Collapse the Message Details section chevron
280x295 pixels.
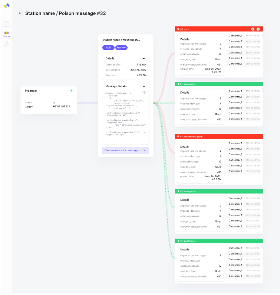tap(144, 86)
